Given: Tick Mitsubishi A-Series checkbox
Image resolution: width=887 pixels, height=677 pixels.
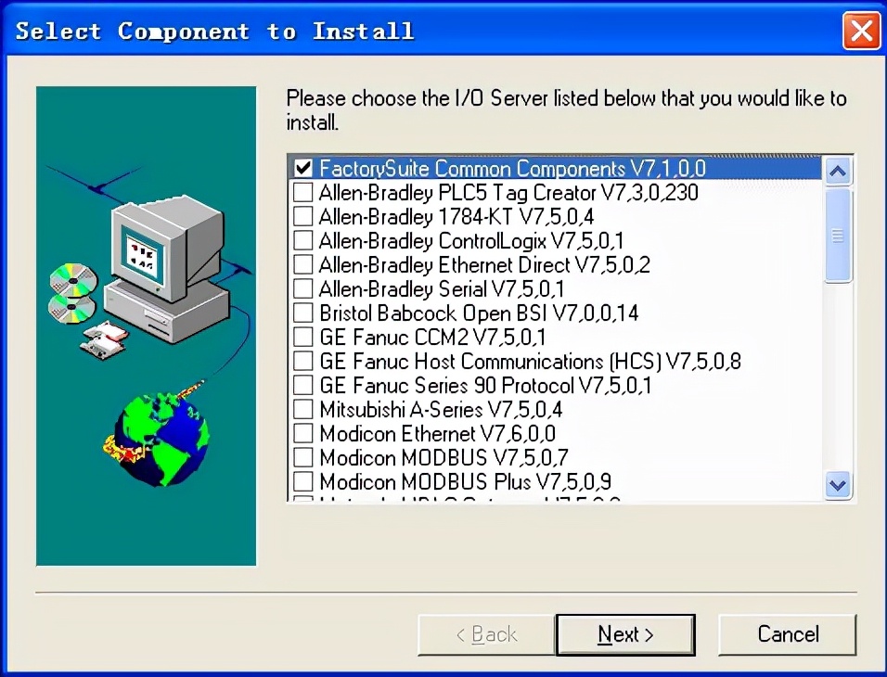Looking at the screenshot, I should click(x=303, y=409).
